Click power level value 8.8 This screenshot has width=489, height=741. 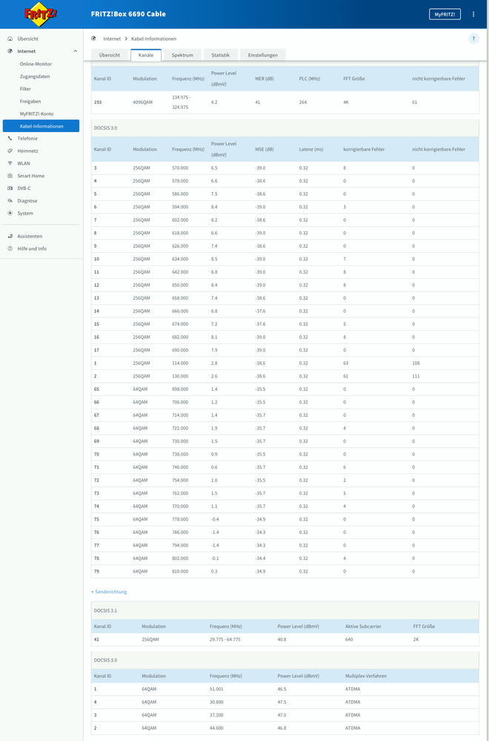tap(214, 272)
